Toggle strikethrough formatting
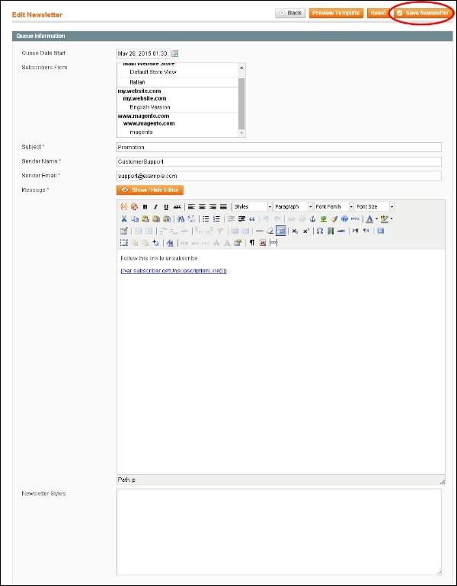 point(177,207)
